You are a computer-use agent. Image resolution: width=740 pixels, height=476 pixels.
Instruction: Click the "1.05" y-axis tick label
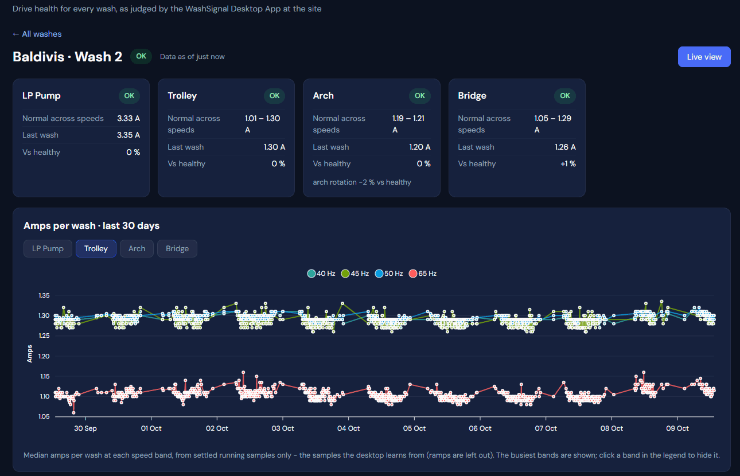click(x=44, y=416)
